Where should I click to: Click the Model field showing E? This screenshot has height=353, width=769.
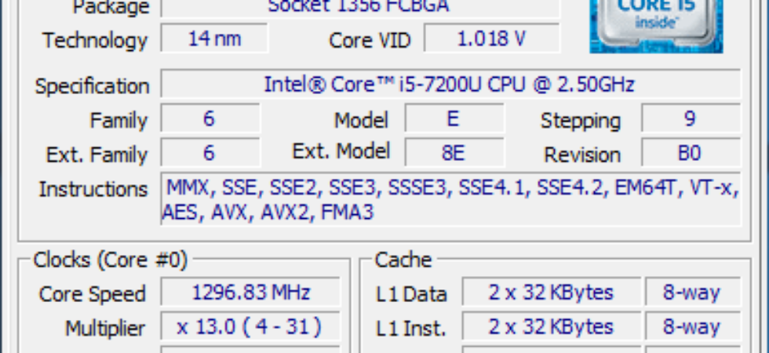point(454,118)
